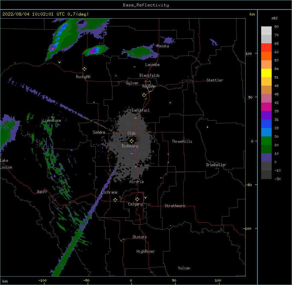Click the Blackfalds label
Screen dimensions: 292x285
(x=149, y=75)
